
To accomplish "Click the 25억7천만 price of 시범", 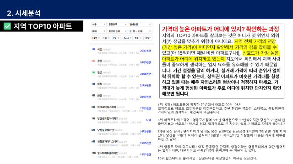I will [x=146, y=51].
